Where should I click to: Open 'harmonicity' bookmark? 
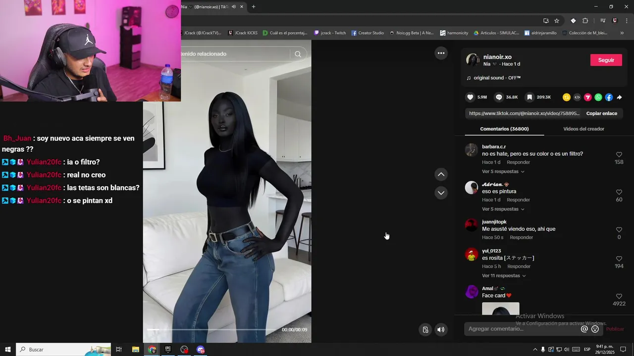click(454, 33)
